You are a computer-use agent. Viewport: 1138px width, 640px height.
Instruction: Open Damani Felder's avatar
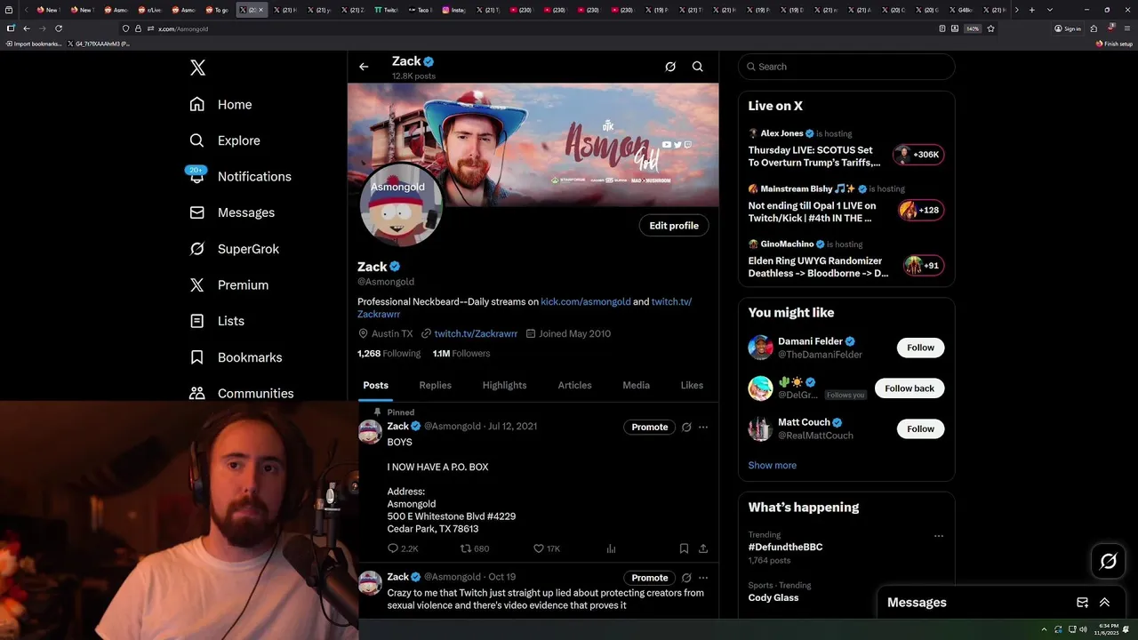(760, 348)
